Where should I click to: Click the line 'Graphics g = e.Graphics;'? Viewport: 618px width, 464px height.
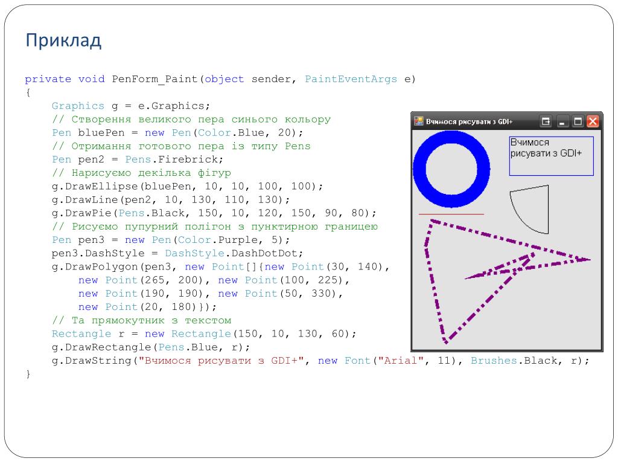(x=131, y=106)
